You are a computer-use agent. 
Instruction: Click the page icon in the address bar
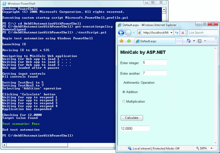(140, 32)
